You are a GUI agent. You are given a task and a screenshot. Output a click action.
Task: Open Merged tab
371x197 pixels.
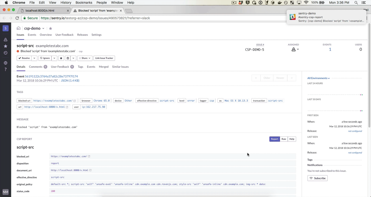[x=104, y=67]
